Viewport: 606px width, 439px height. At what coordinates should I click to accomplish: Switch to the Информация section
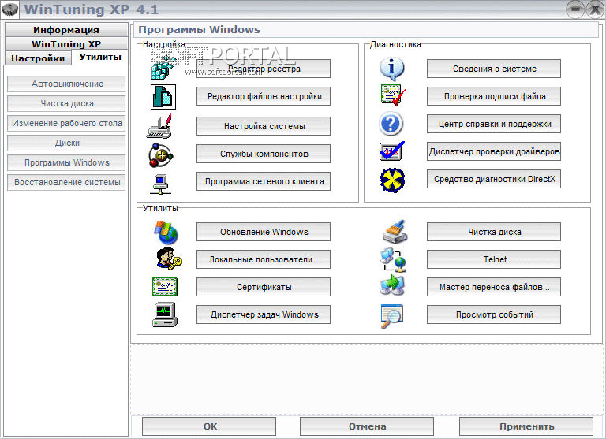66,30
